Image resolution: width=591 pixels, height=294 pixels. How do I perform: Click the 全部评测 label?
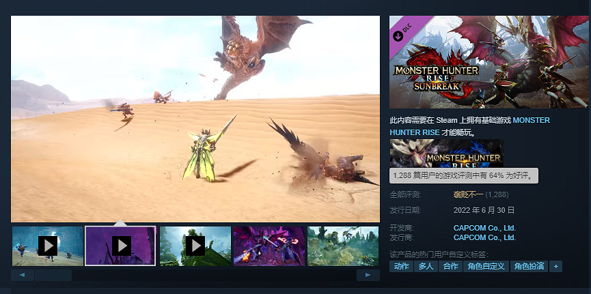tap(406, 194)
